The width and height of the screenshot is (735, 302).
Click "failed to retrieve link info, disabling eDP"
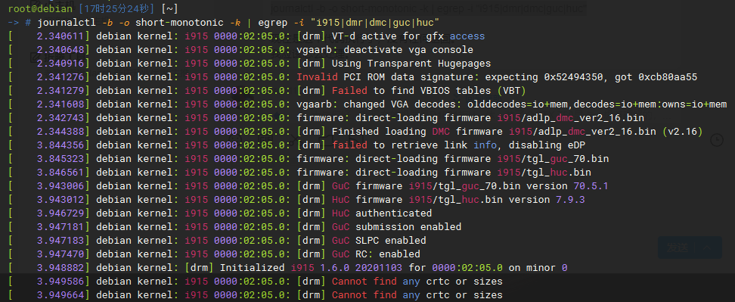click(x=458, y=145)
